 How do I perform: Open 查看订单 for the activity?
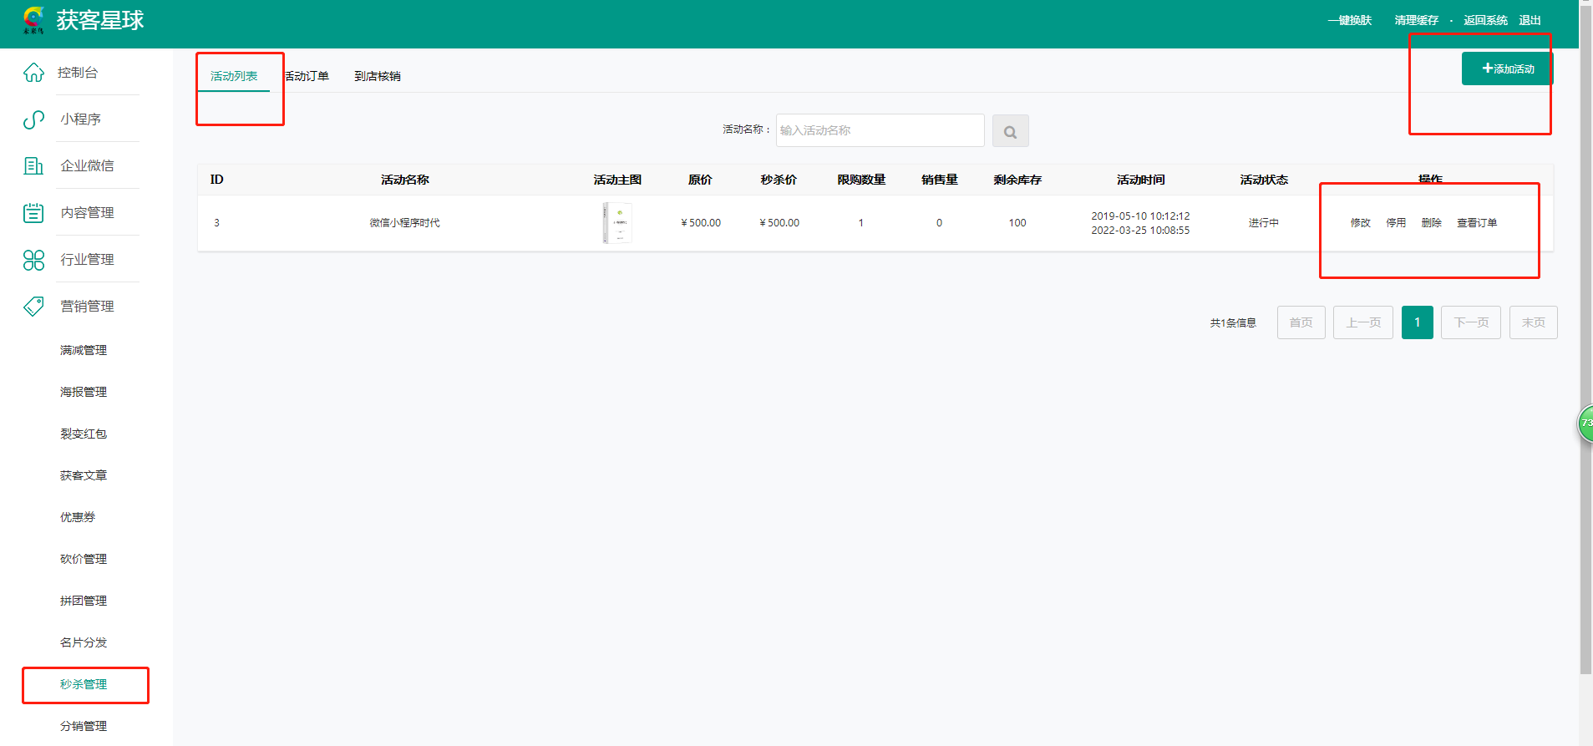[x=1476, y=223]
